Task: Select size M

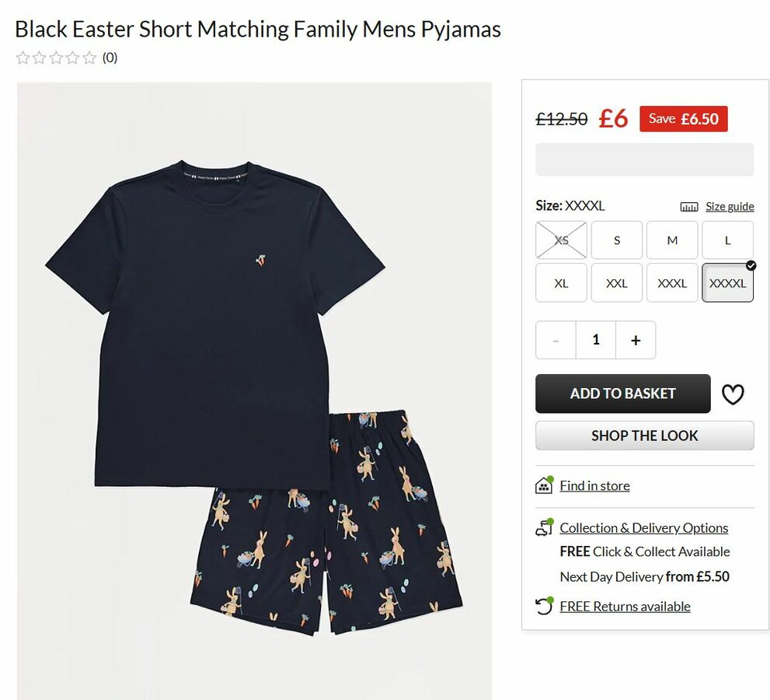Action: (x=672, y=240)
